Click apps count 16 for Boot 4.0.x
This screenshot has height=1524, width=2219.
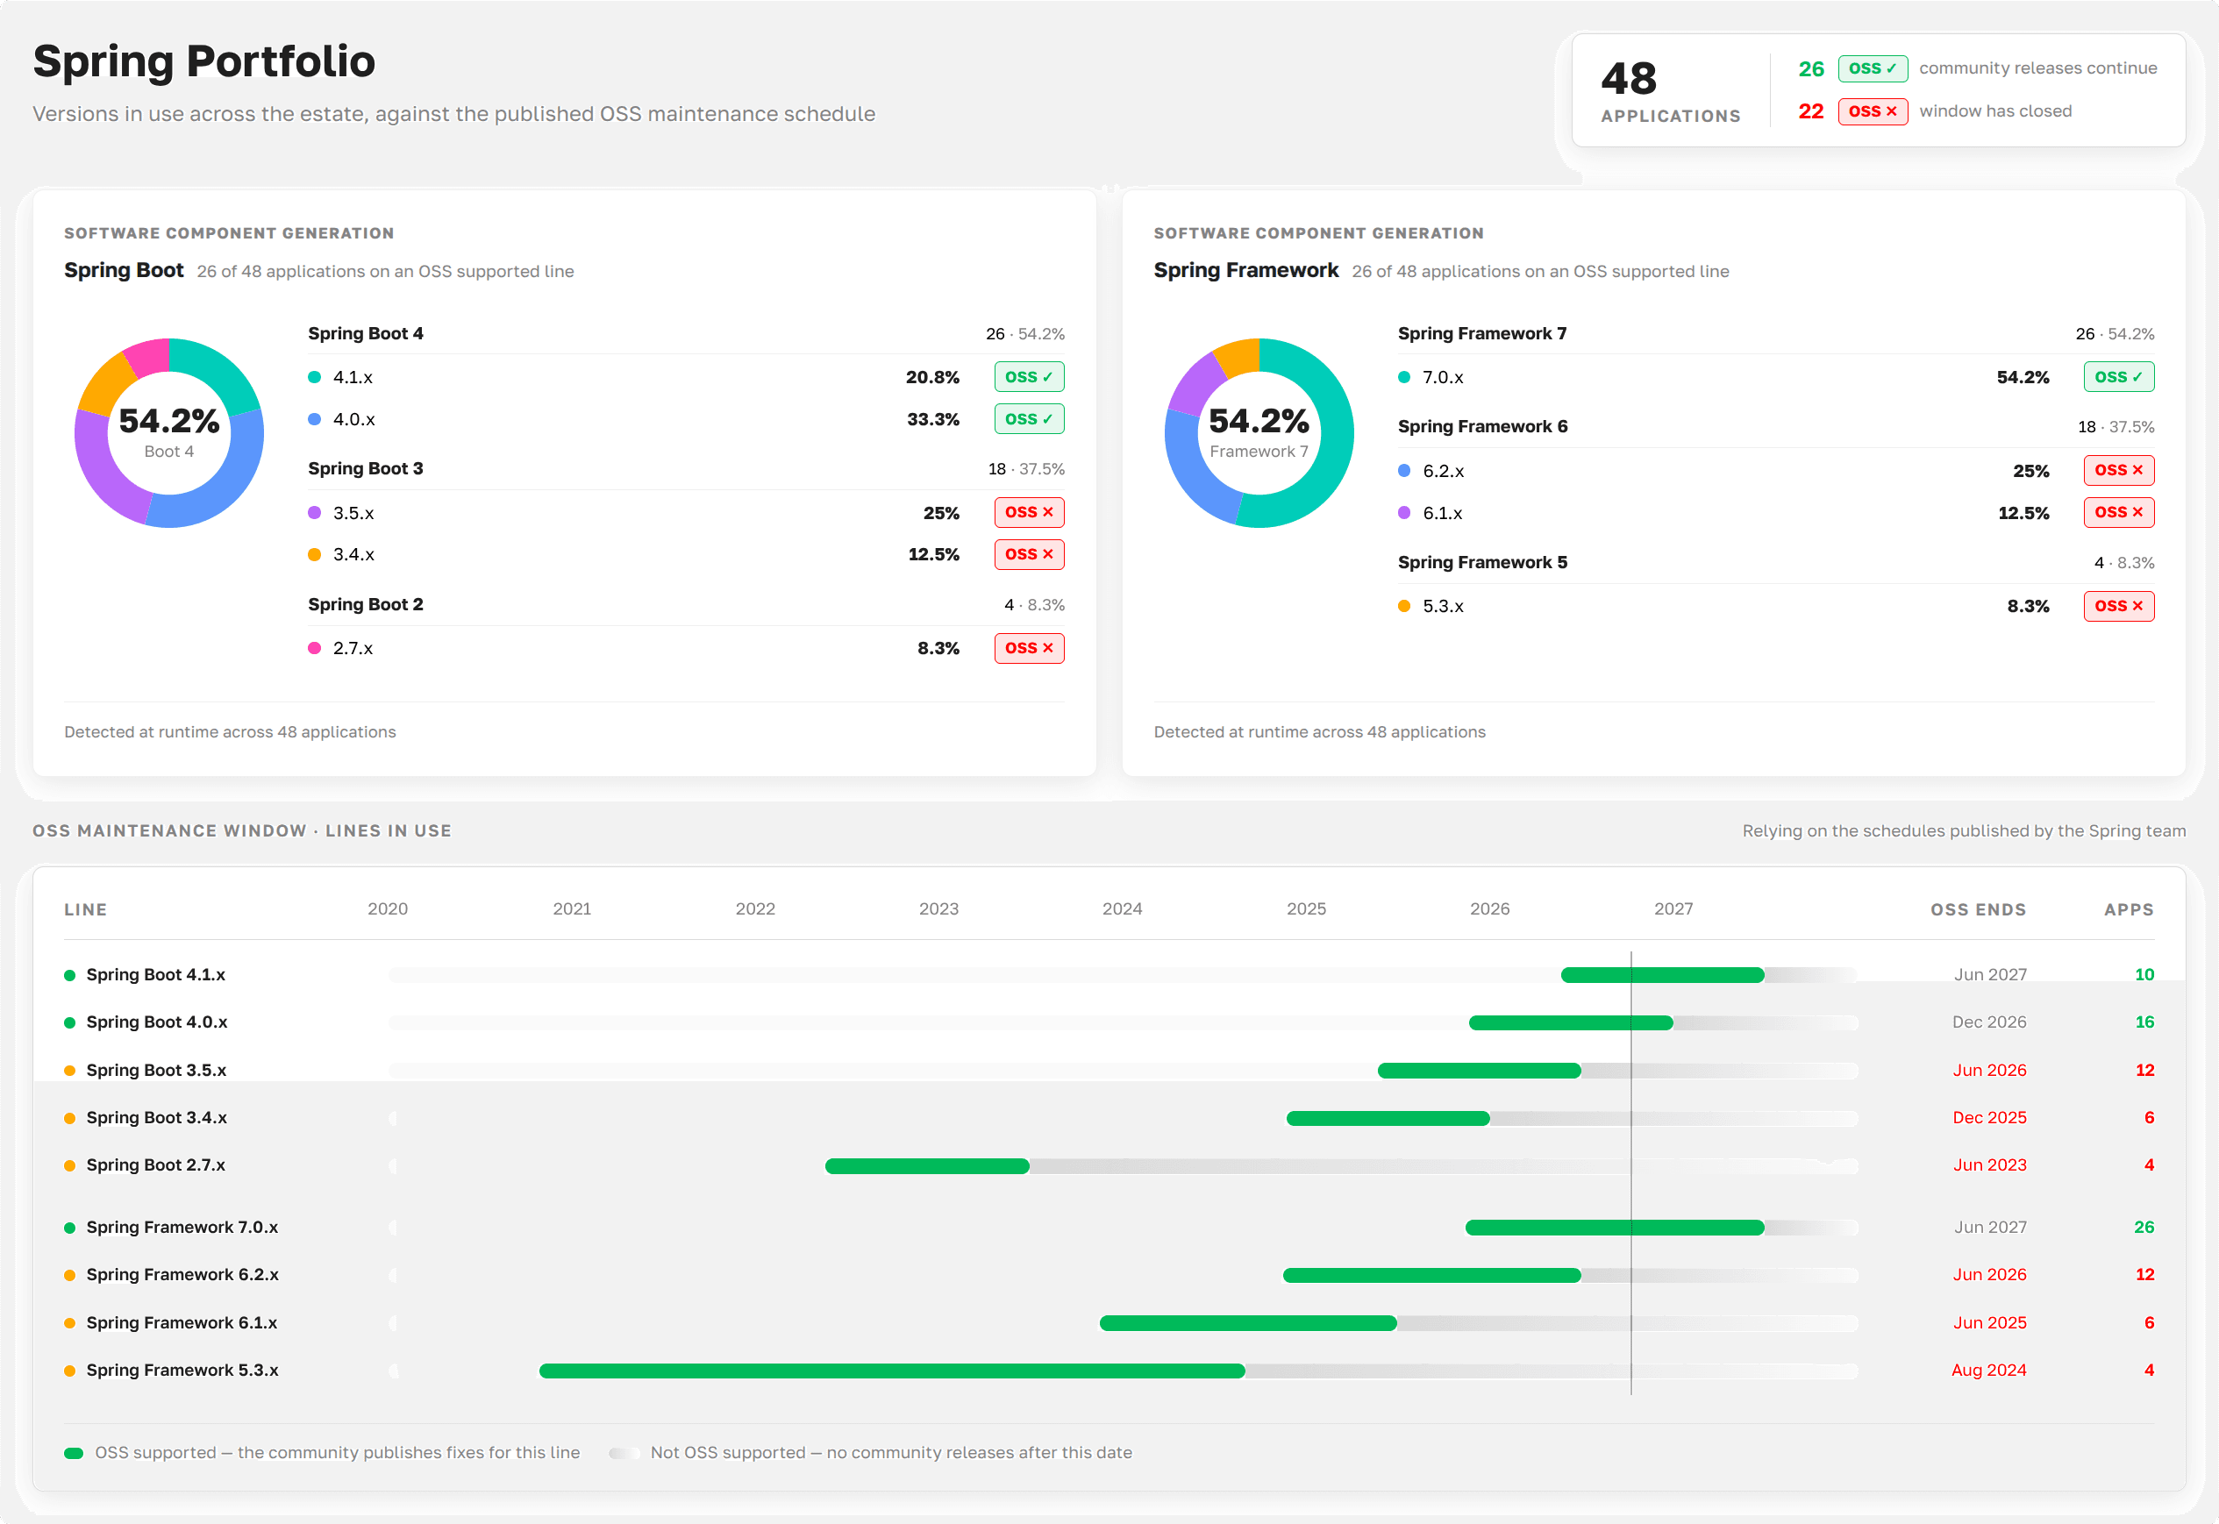2144,1022
